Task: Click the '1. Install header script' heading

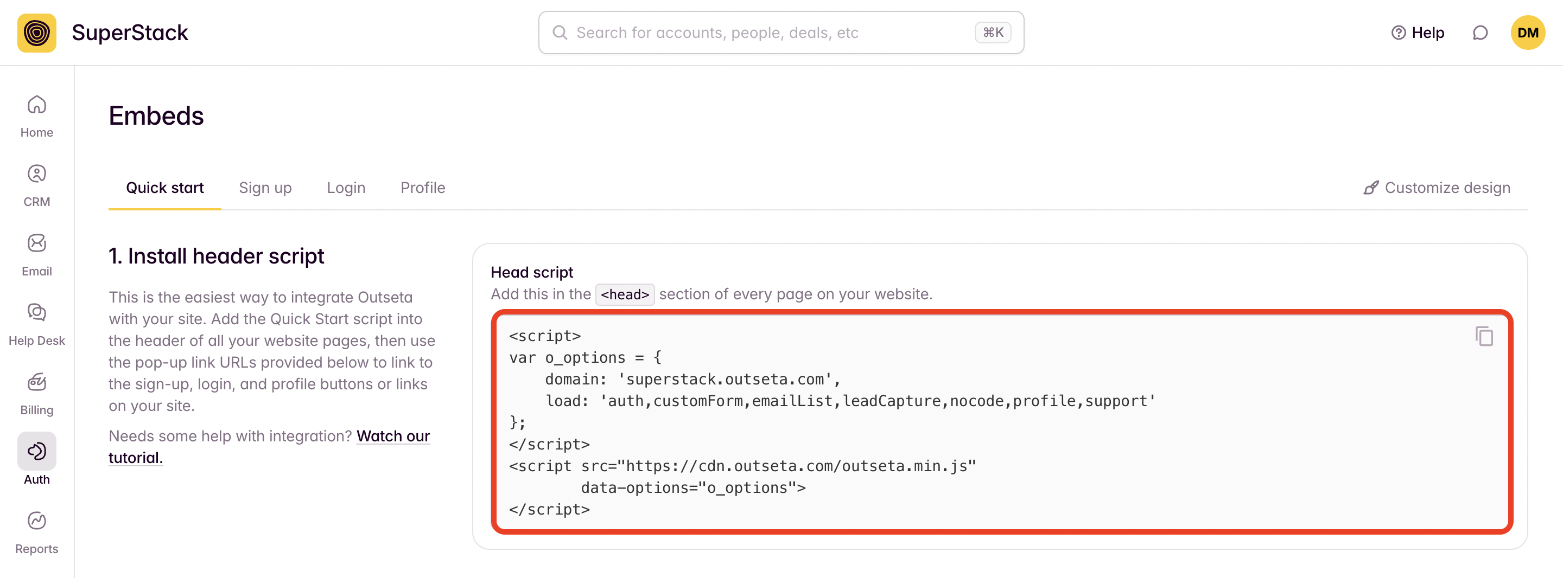Action: pos(216,256)
